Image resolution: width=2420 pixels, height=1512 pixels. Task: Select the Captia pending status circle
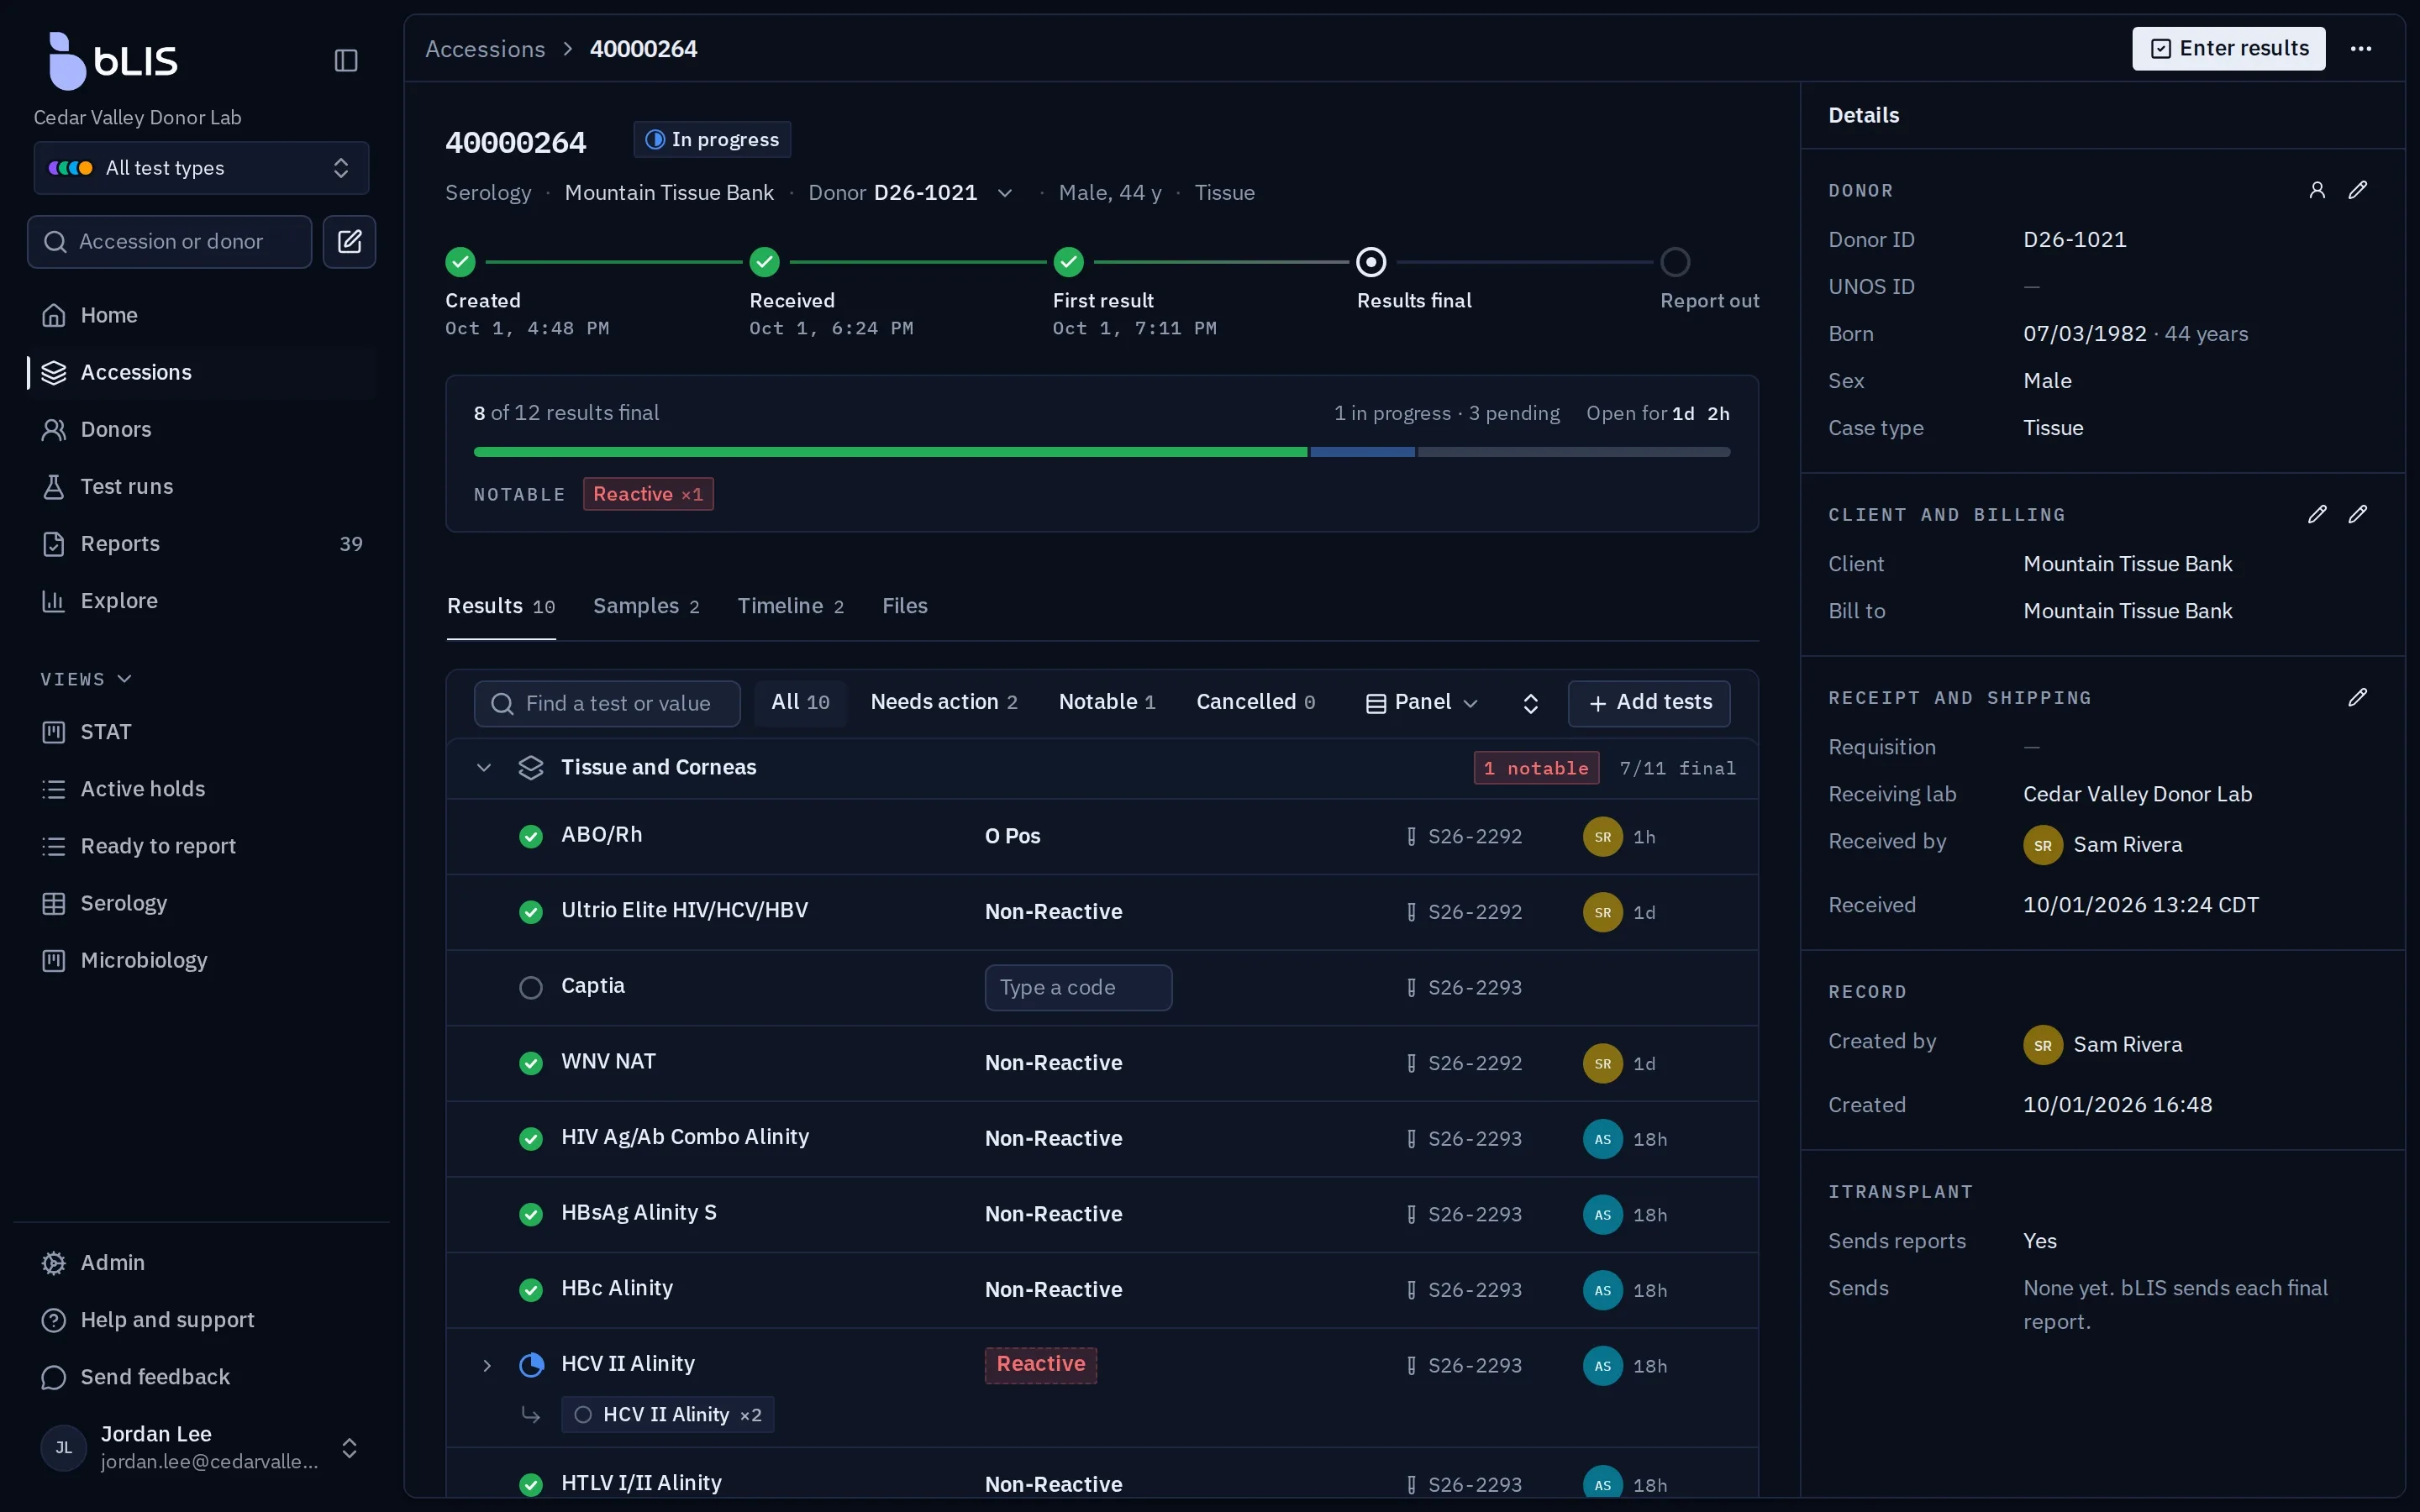tap(531, 987)
